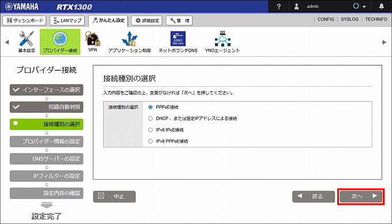Switch to LANマップ tab
The width and height of the screenshot is (392, 224).
[x=67, y=21]
